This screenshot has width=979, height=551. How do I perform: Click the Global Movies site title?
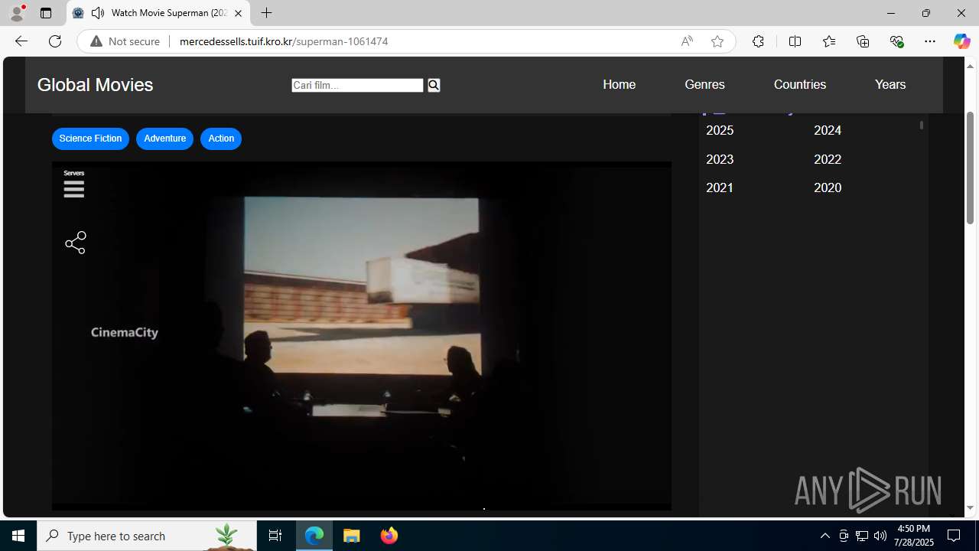[95, 85]
